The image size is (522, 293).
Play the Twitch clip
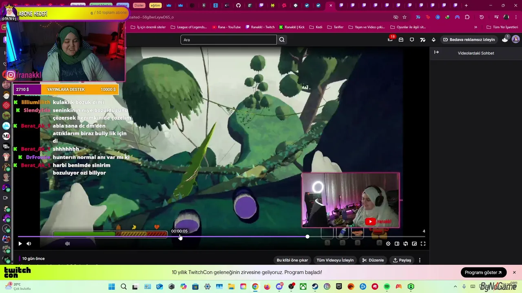(20, 244)
